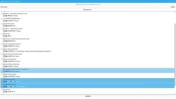Check the Путешествия и отдых checkbox
The width and height of the screenshot is (176, 99).
coord(2,24)
